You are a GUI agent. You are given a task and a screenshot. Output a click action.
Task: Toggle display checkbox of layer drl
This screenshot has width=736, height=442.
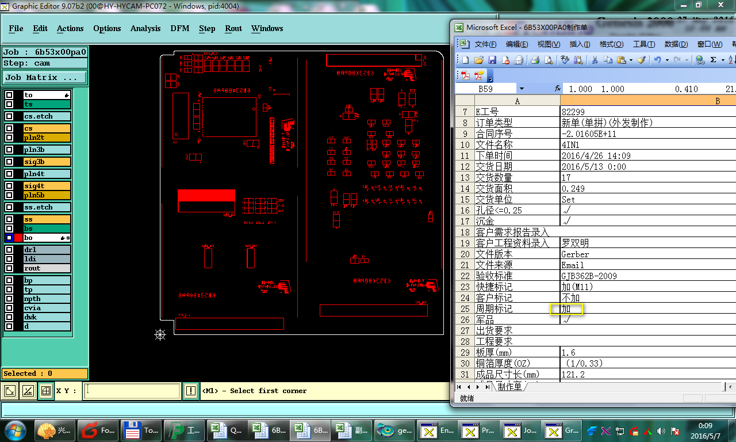[x=9, y=250]
